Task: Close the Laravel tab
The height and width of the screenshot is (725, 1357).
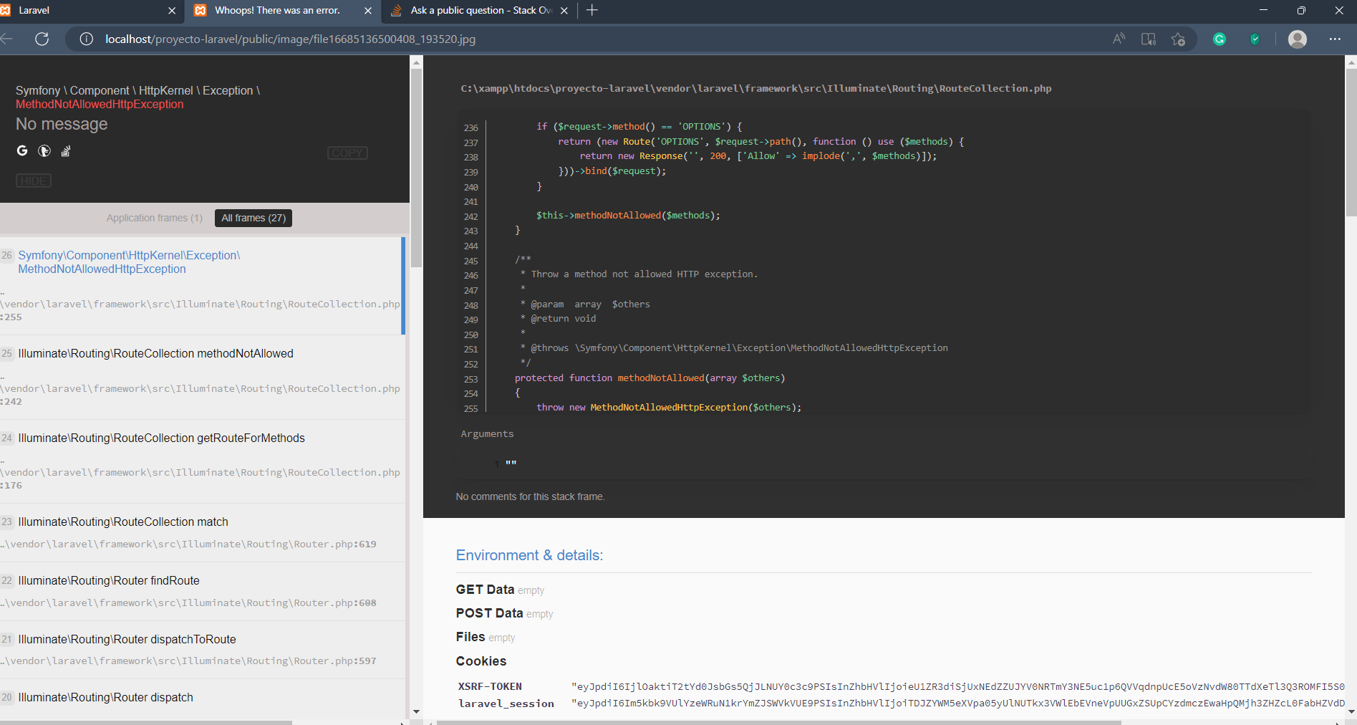Action: coord(172,11)
